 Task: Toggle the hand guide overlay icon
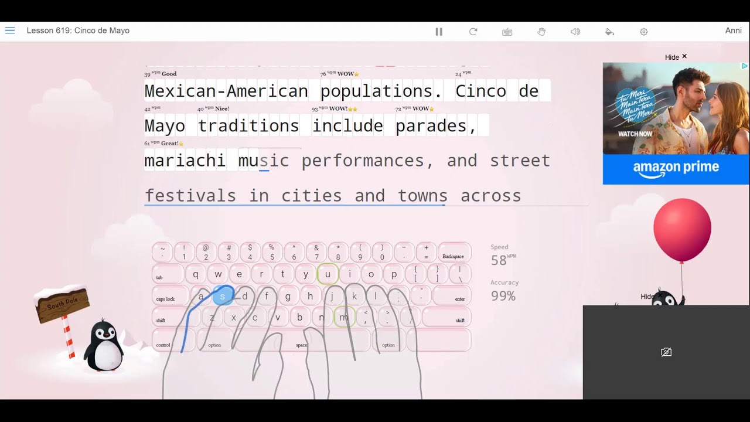pos(541,32)
